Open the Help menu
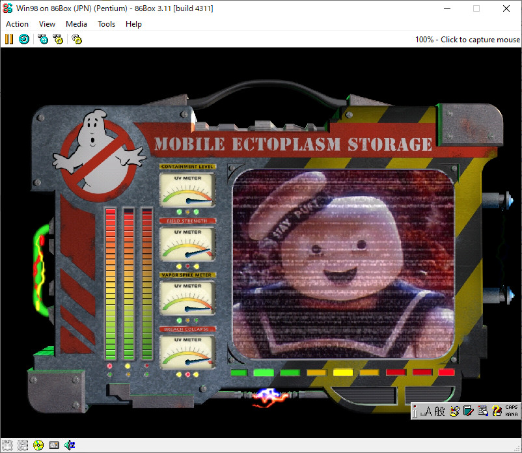The image size is (522, 453). point(133,24)
